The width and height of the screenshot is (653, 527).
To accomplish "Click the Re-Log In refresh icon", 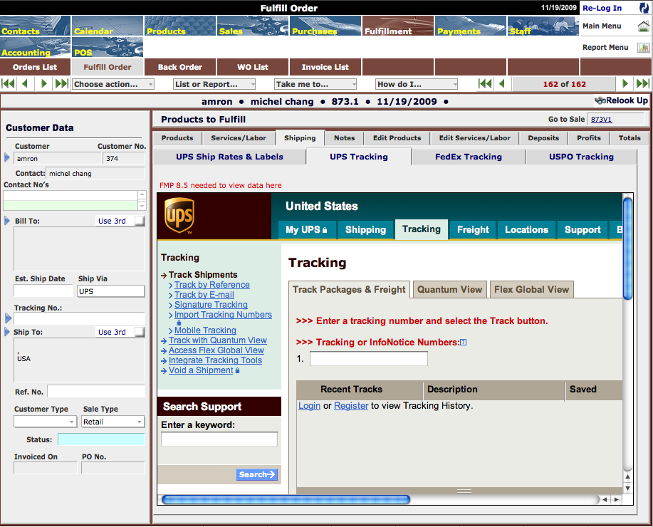I will pos(644,8).
